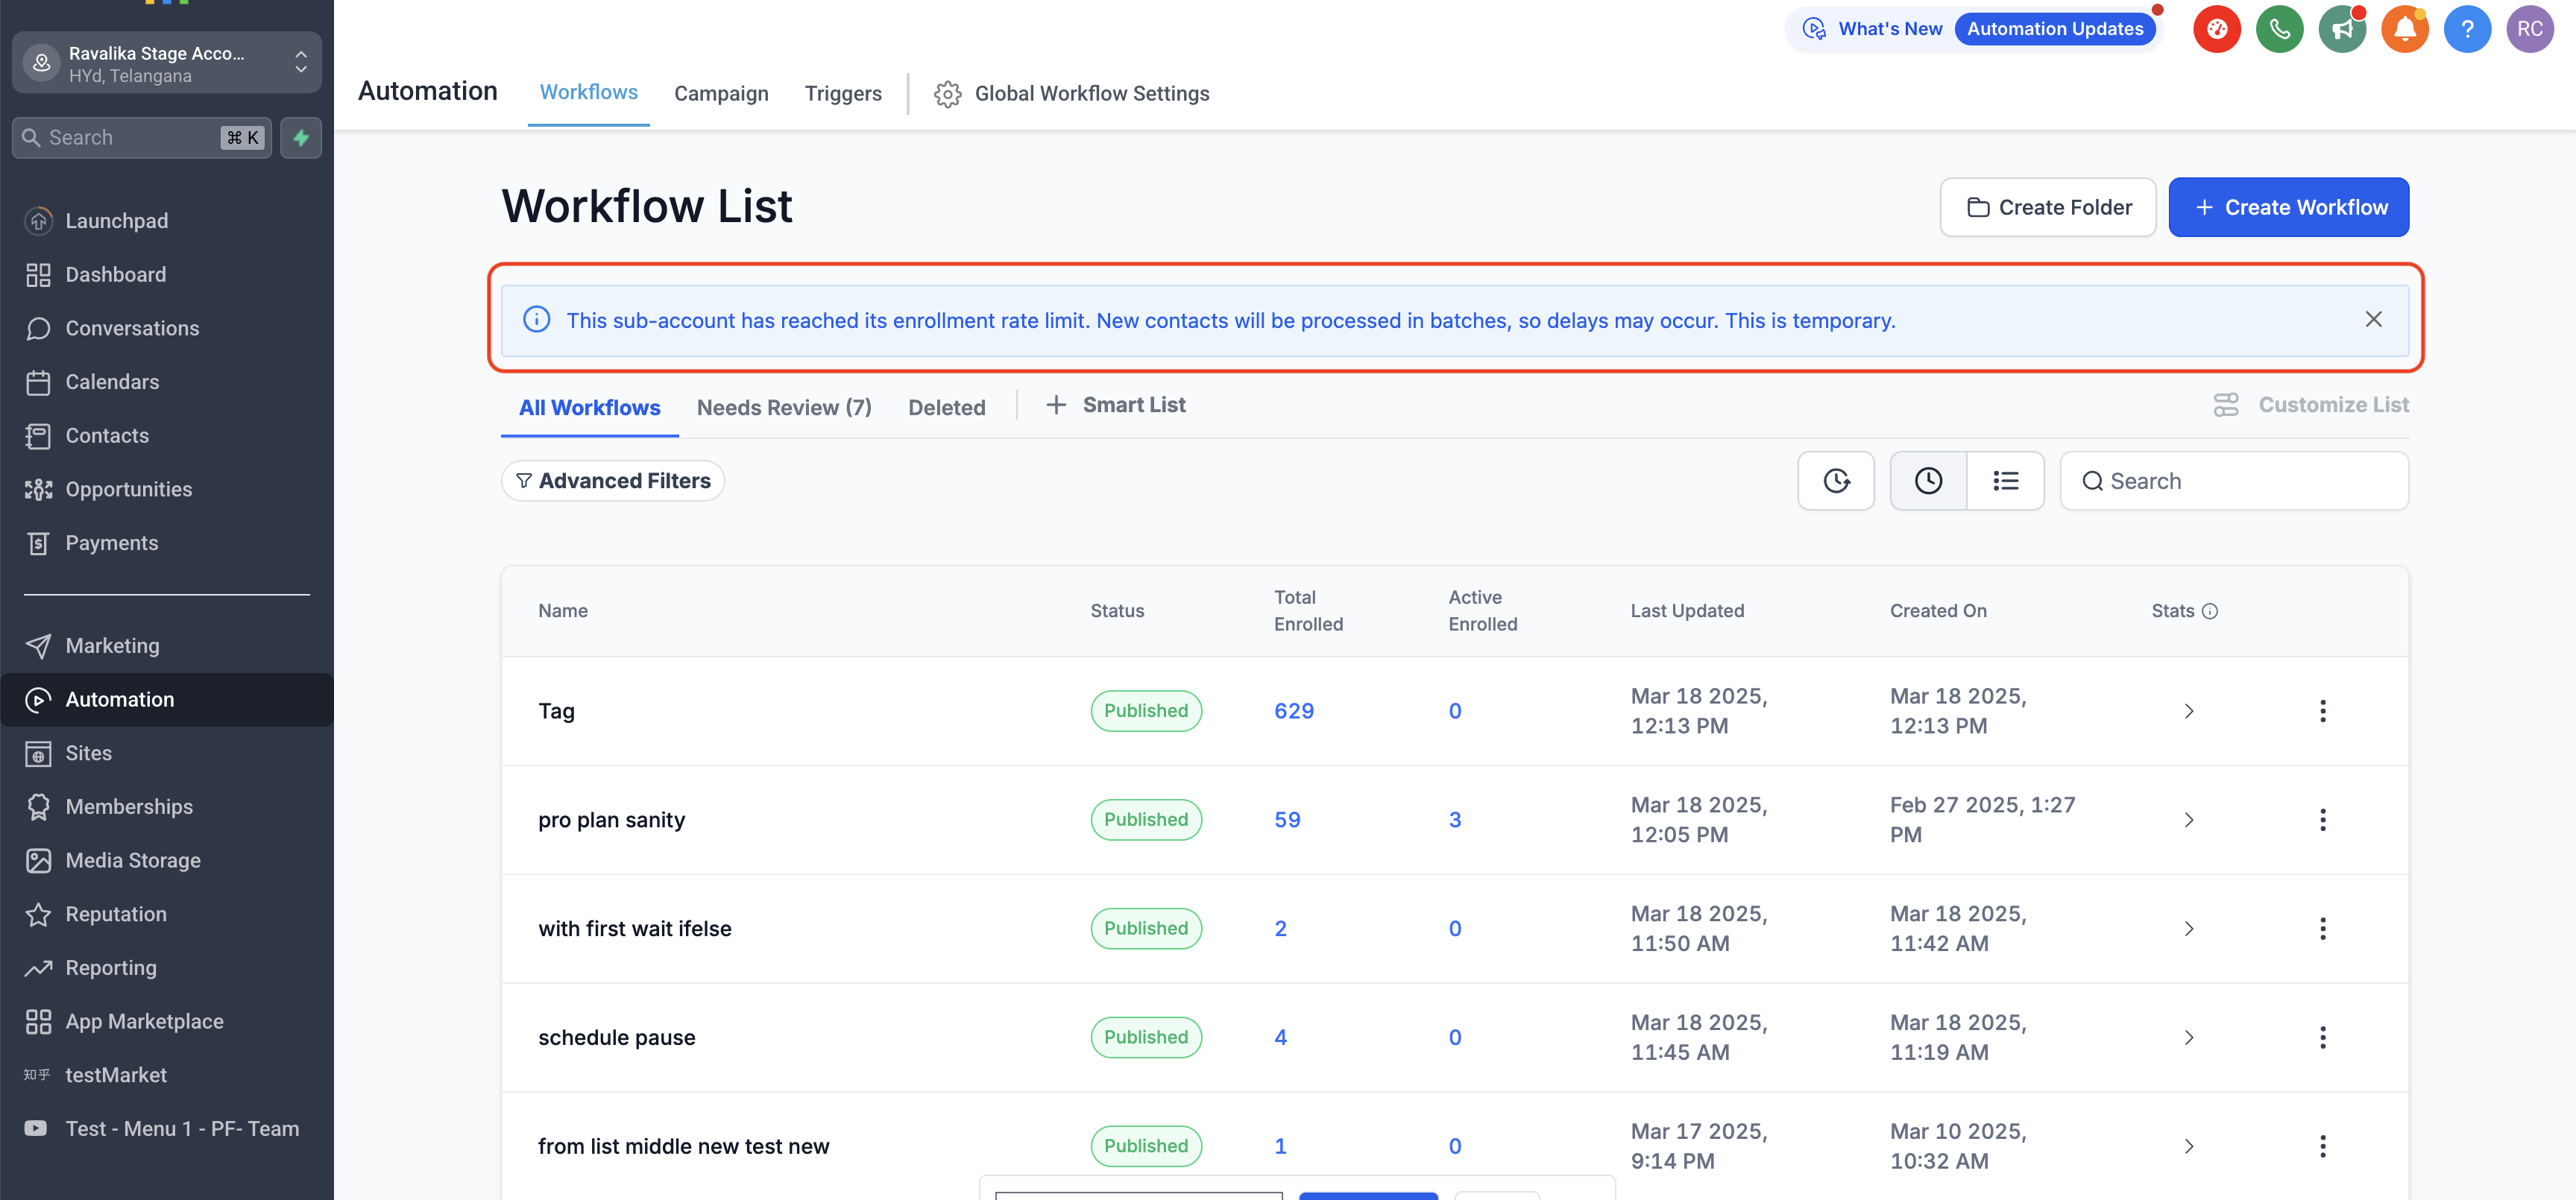Open Advanced Filters options
This screenshot has width=2576, height=1200.
(613, 481)
